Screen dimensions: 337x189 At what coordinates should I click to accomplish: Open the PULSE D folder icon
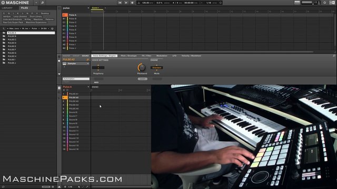pos(4,43)
